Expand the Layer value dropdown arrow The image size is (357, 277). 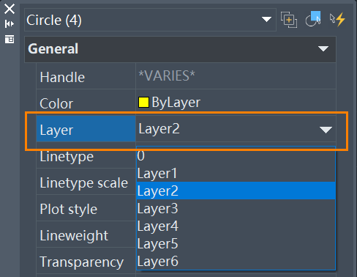[x=326, y=130]
